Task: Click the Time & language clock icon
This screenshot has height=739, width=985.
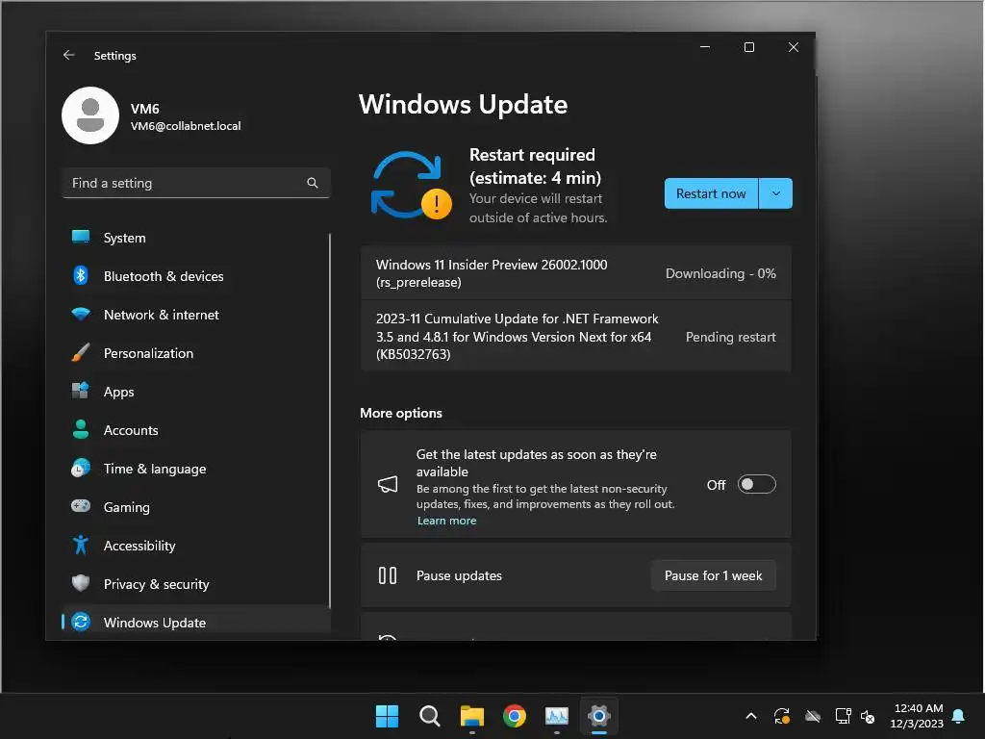Action: 81,469
